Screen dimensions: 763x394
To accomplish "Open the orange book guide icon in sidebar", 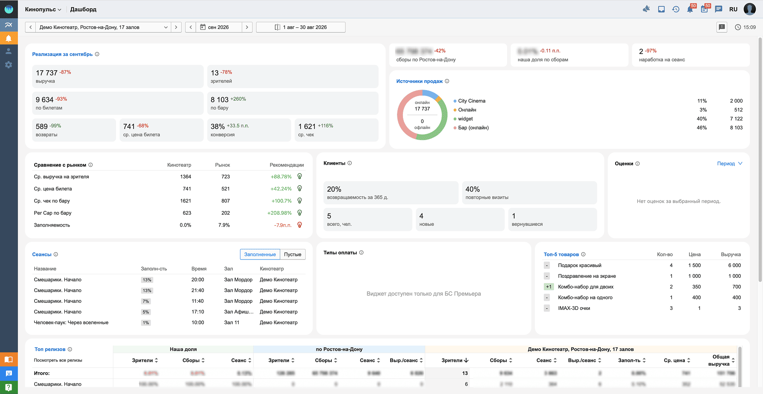I will pyautogui.click(x=9, y=359).
